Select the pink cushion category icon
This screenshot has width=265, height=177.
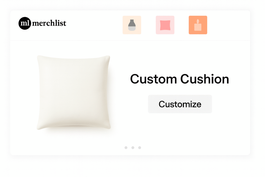click(x=165, y=25)
